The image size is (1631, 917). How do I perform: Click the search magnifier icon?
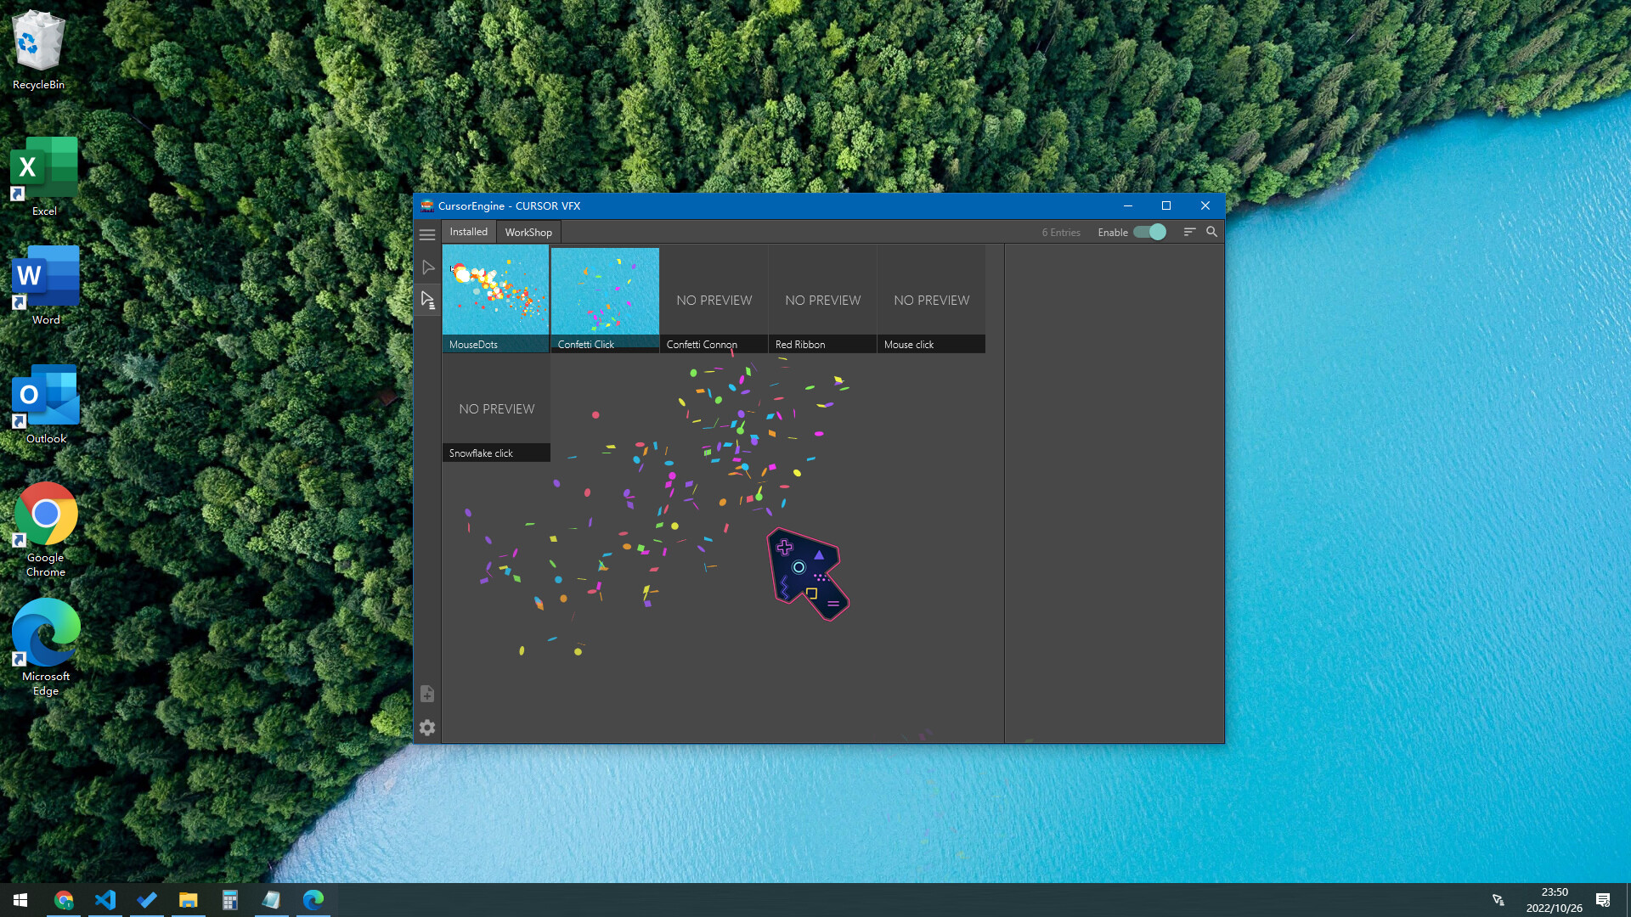(1212, 232)
